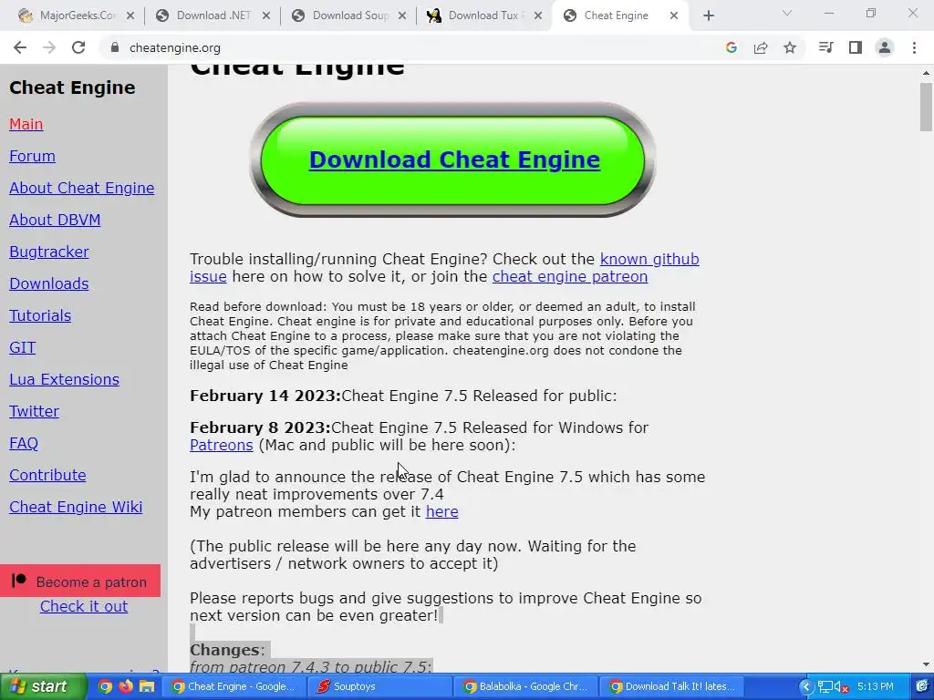The width and height of the screenshot is (934, 700).
Task: Open the Patreons link
Action: coord(221,445)
